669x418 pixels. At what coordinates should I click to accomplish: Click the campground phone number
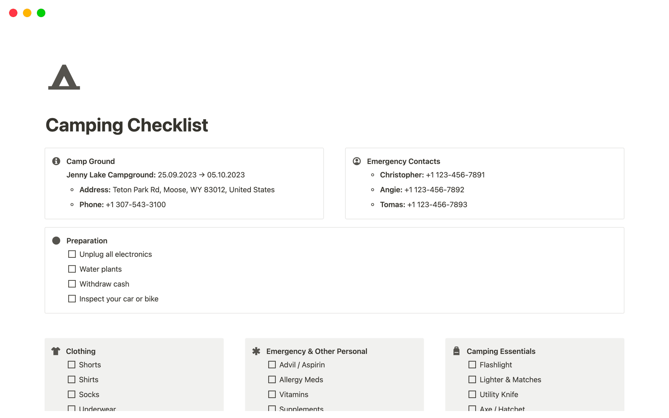136,205
